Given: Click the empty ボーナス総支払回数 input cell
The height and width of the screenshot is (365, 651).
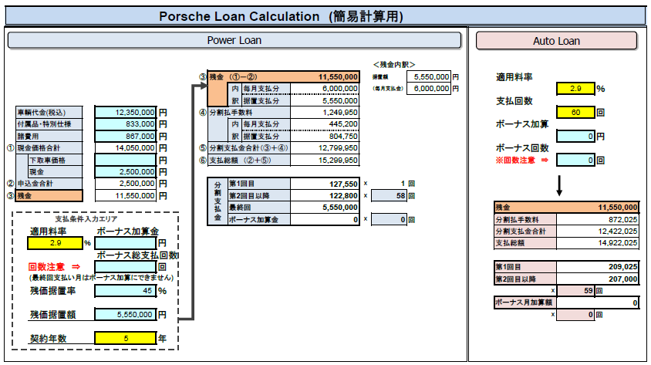Looking at the screenshot, I should 126,266.
